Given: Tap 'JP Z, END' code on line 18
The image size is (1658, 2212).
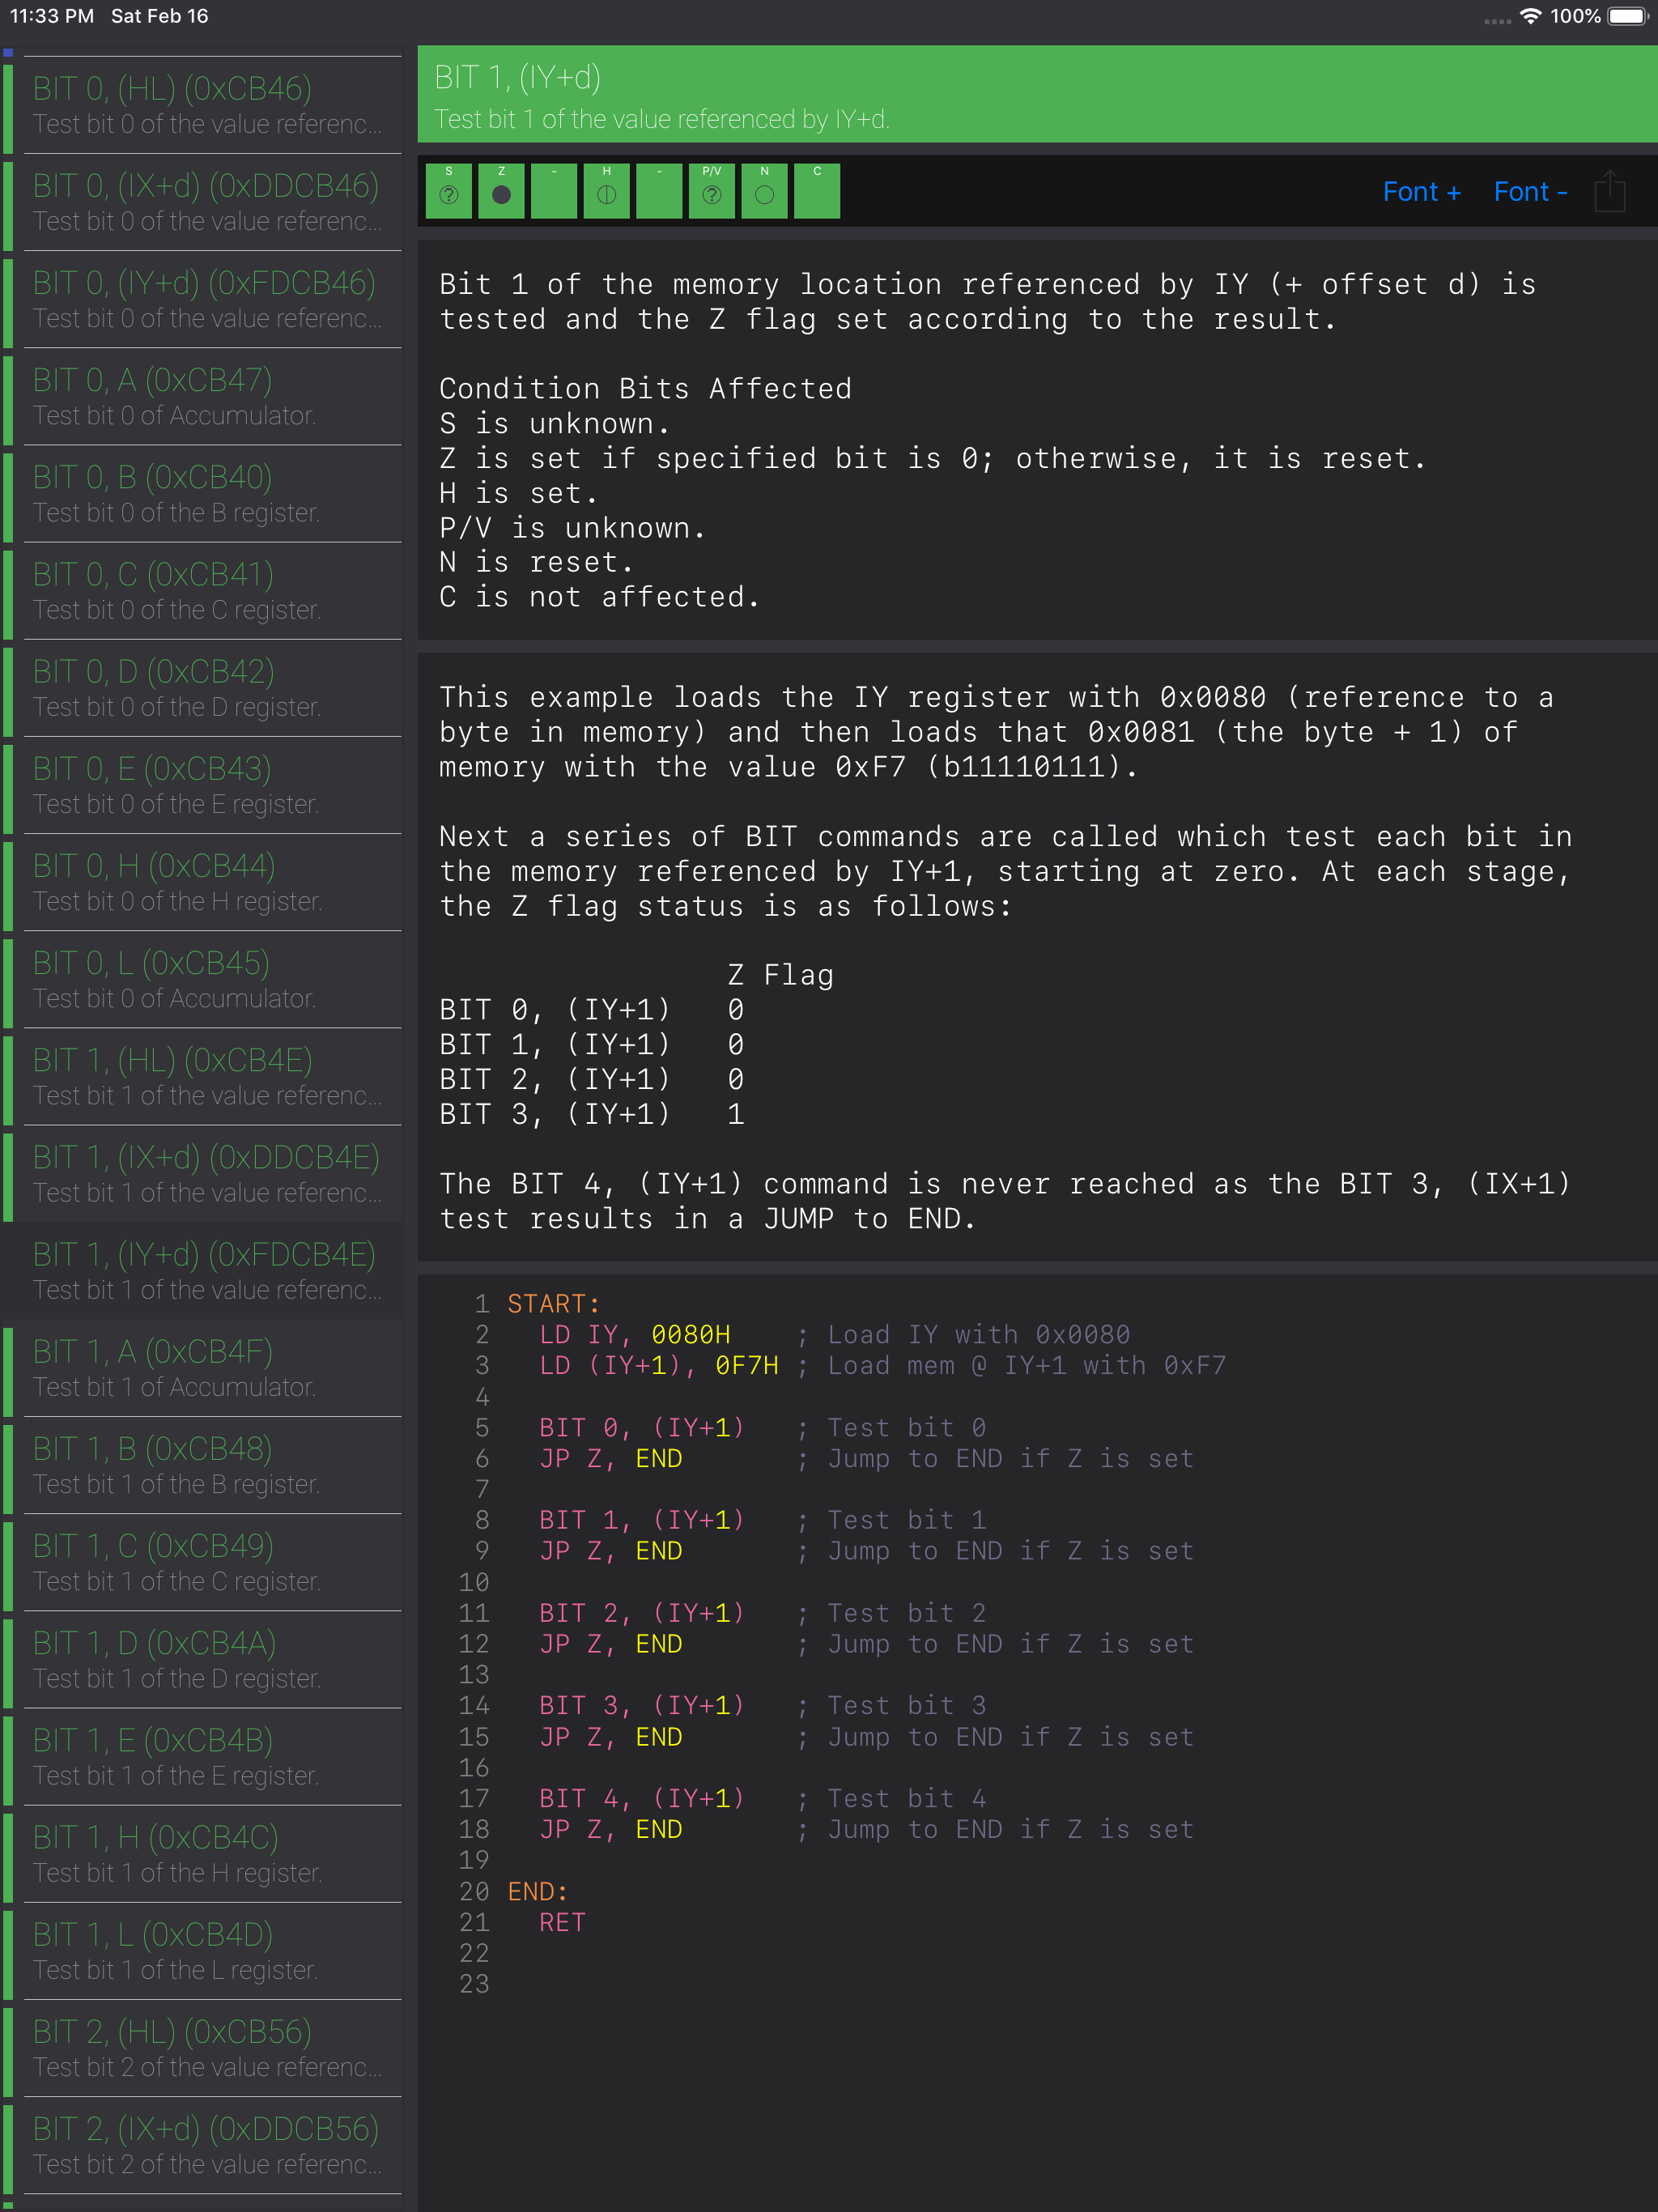Looking at the screenshot, I should click(610, 1829).
